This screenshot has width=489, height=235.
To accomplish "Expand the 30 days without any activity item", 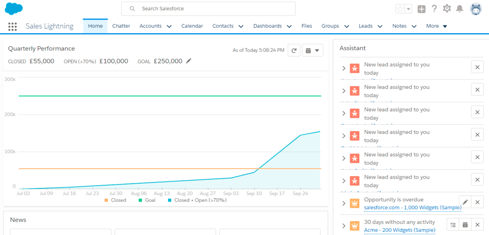I will 344,226.
